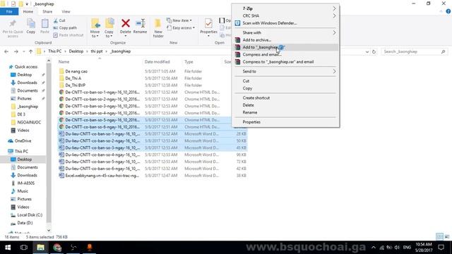Open the Action Center notification icon
Viewport: 452px width, 254px height.
pyautogui.click(x=441, y=248)
